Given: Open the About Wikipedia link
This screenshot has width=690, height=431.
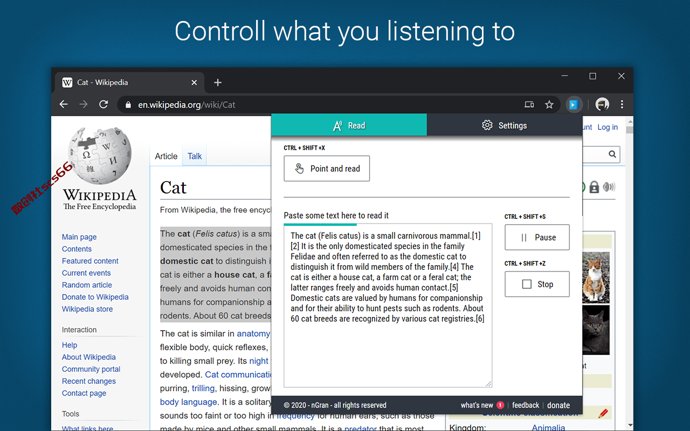Looking at the screenshot, I should coord(88,357).
